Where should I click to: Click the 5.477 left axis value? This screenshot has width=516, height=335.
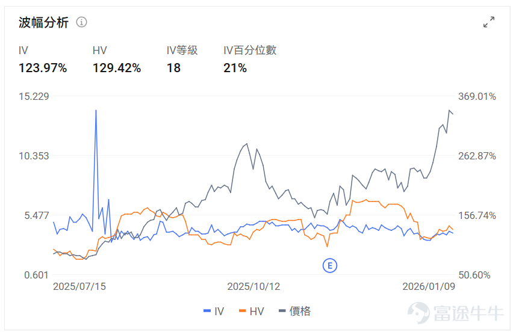point(37,216)
